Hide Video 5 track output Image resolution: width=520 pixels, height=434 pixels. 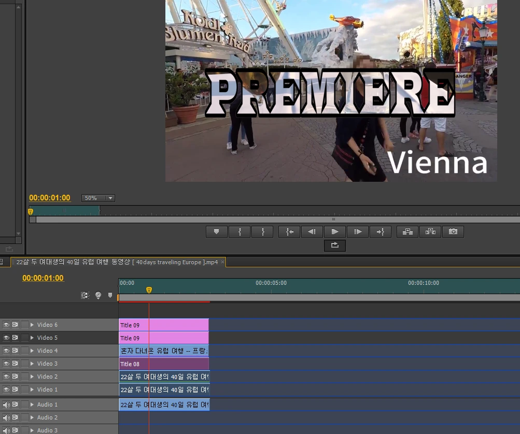6,338
